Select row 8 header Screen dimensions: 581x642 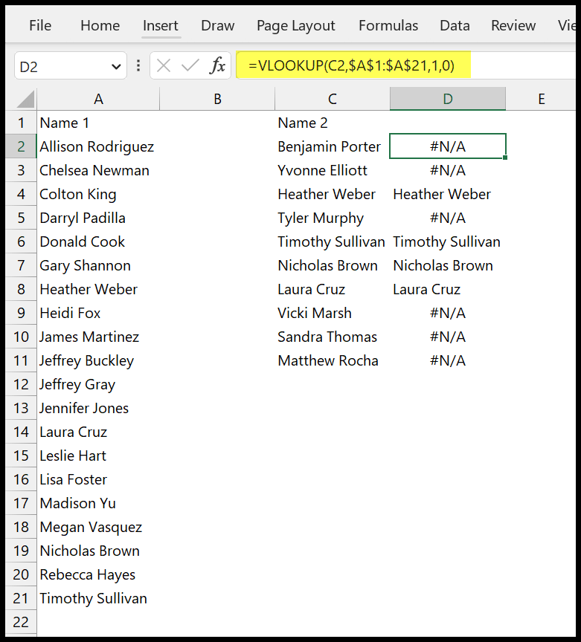[x=21, y=289]
